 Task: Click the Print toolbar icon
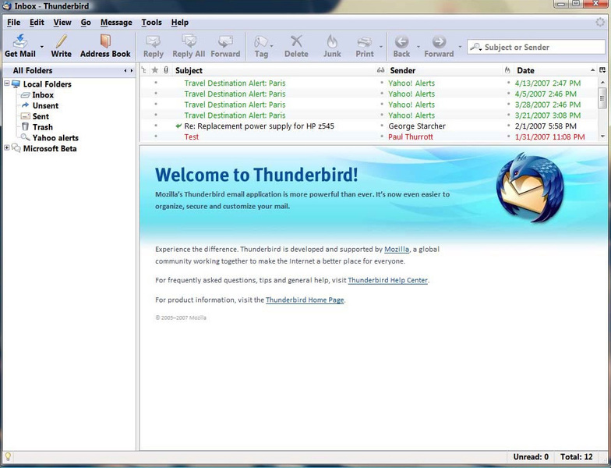(365, 41)
